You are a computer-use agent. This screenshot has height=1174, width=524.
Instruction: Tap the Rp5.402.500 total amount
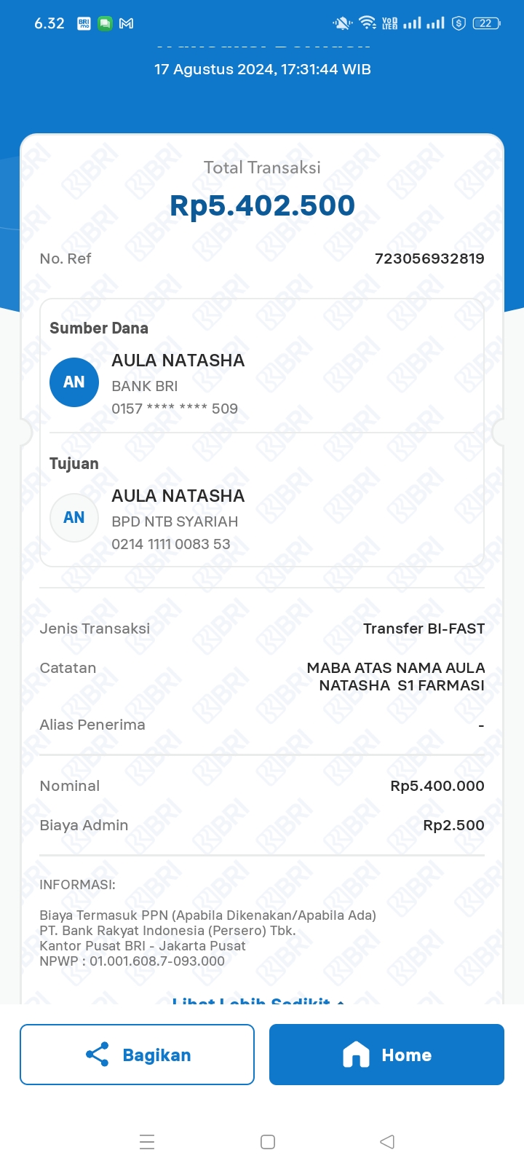coord(262,206)
